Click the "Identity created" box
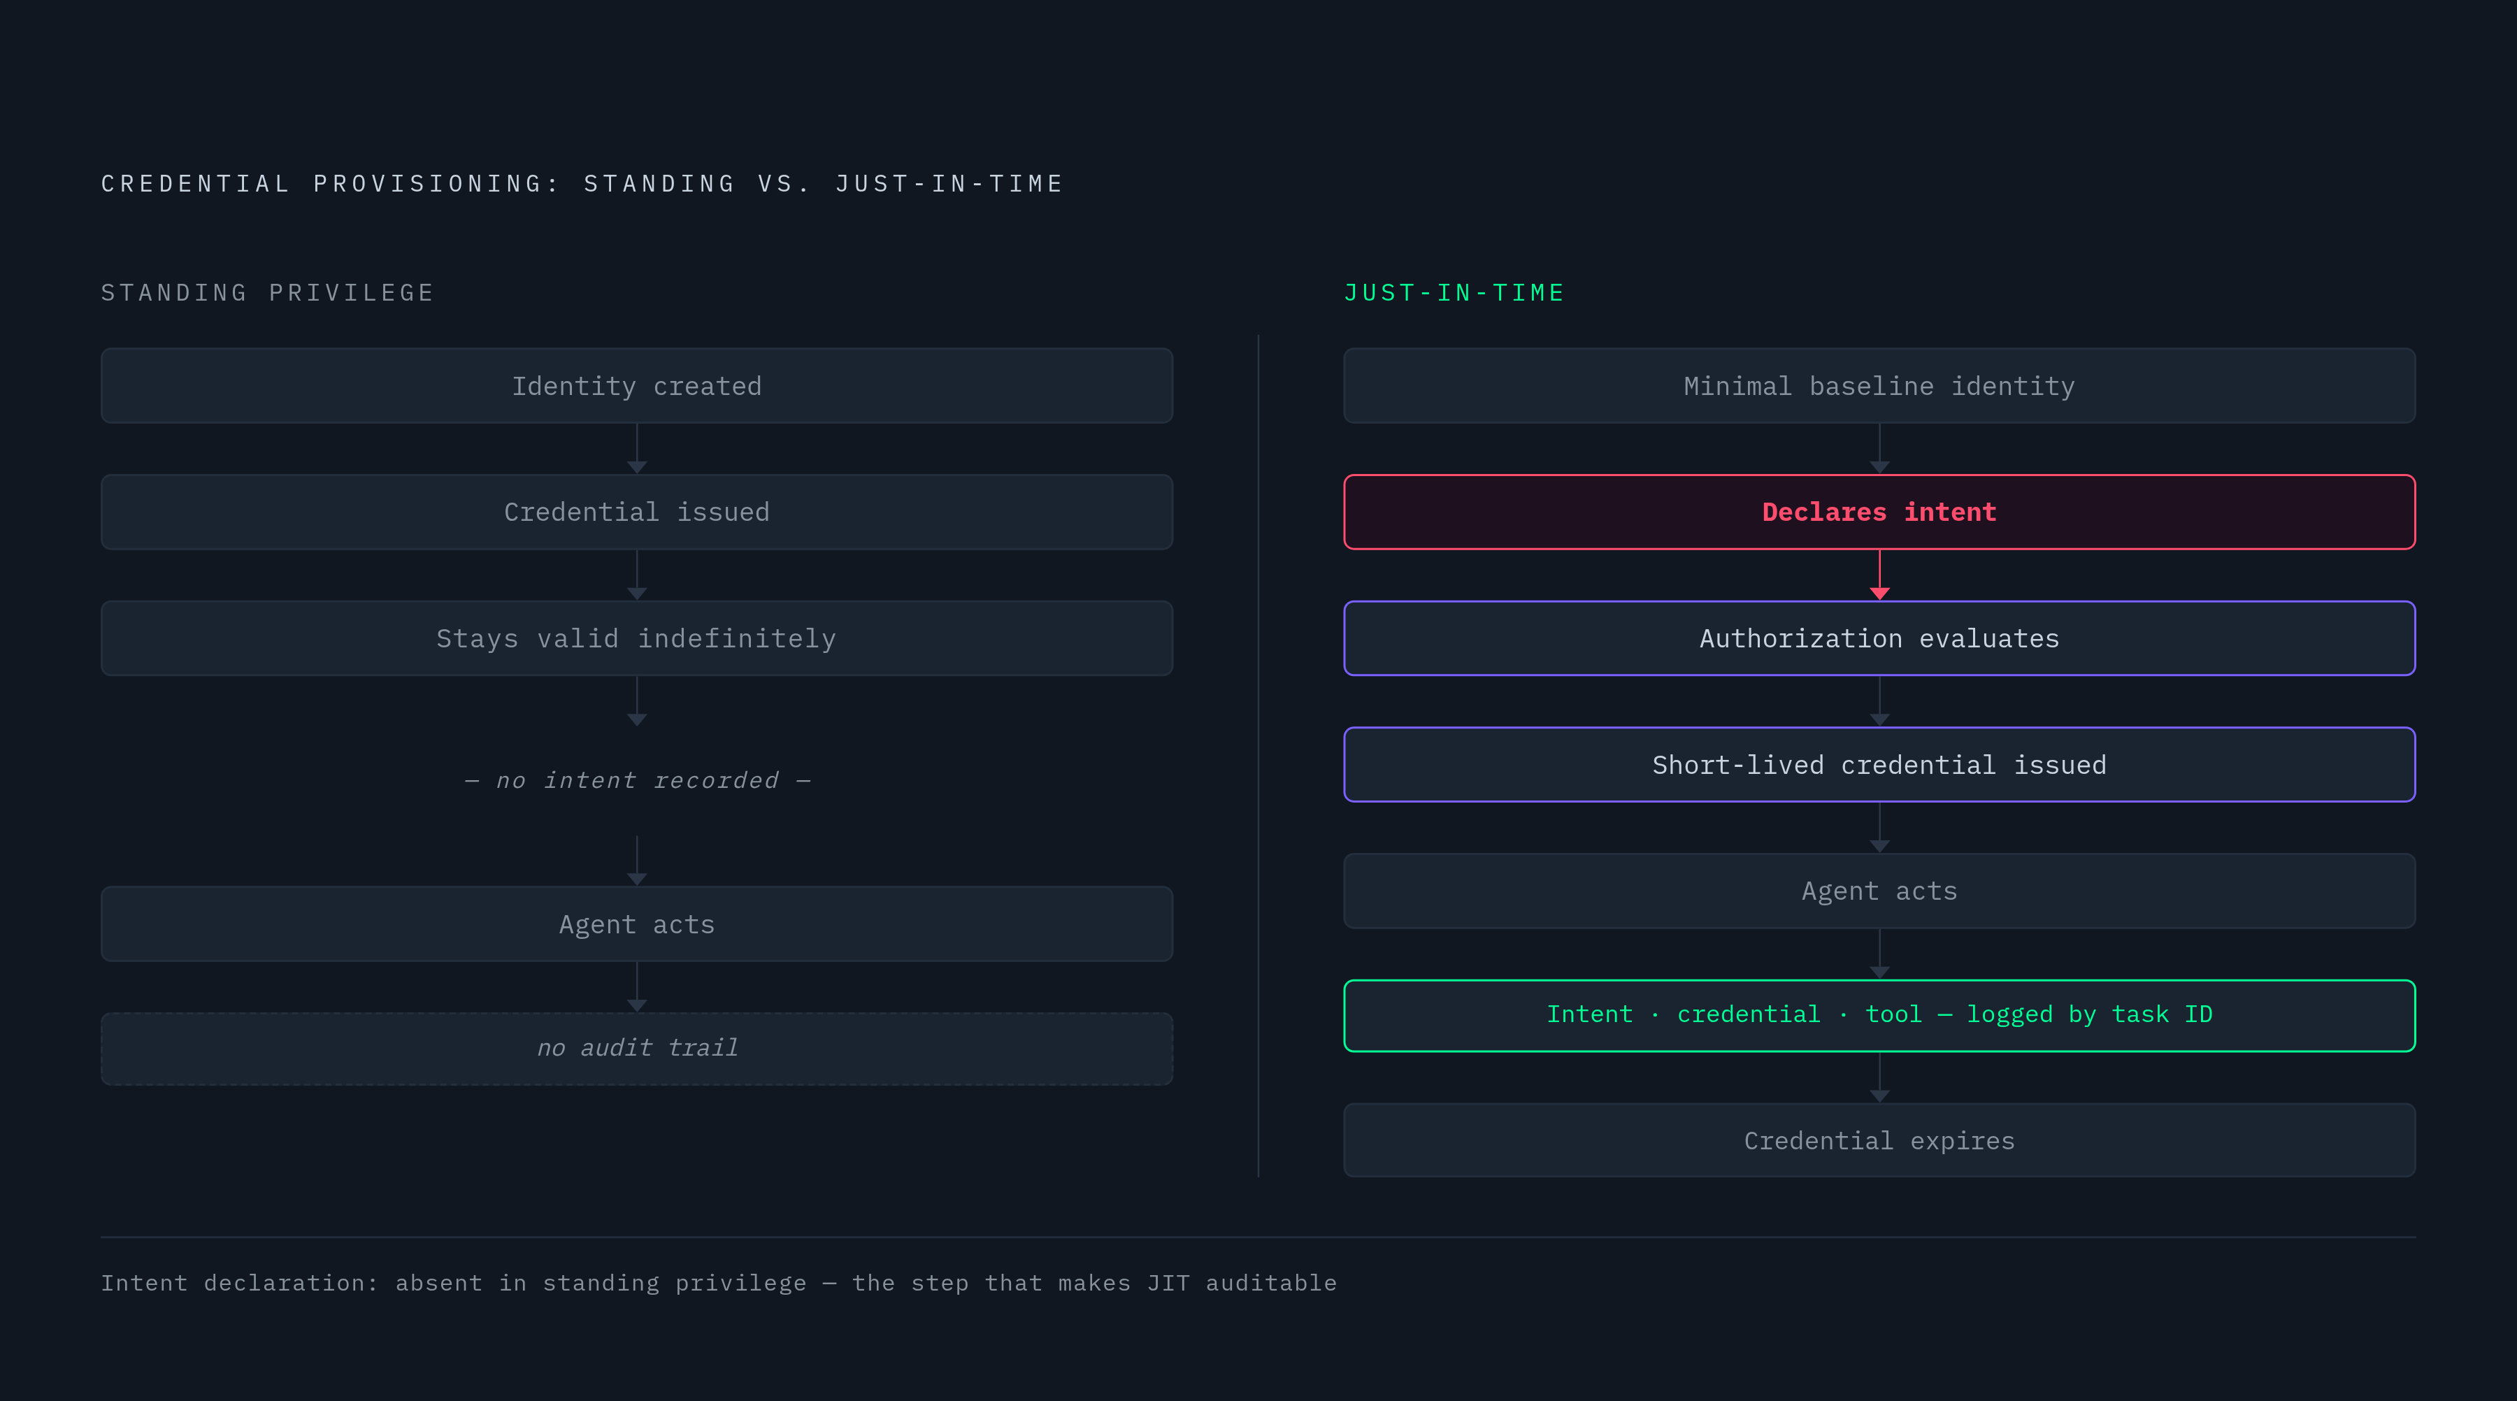The width and height of the screenshot is (2517, 1401). click(637, 386)
